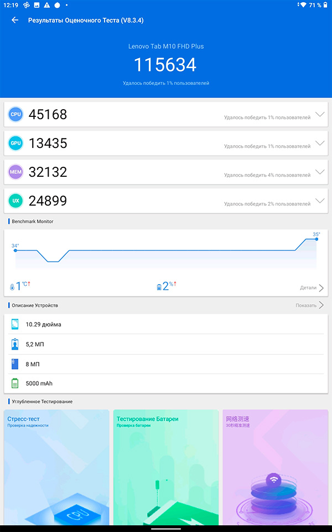Click the 5000 mAh battery icon
The image size is (332, 532).
[x=15, y=383]
